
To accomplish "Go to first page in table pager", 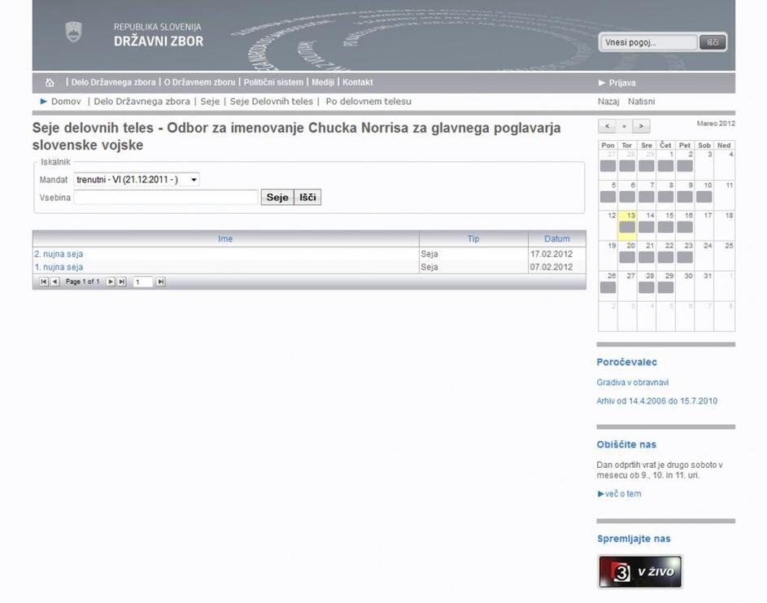I will [44, 282].
